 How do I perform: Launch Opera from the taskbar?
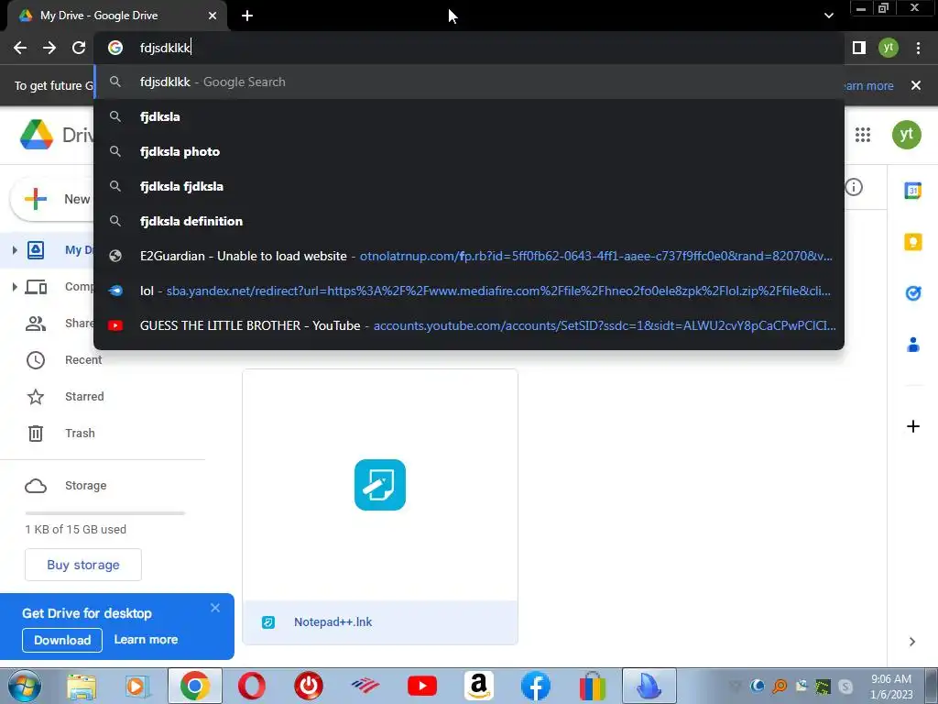(x=252, y=686)
